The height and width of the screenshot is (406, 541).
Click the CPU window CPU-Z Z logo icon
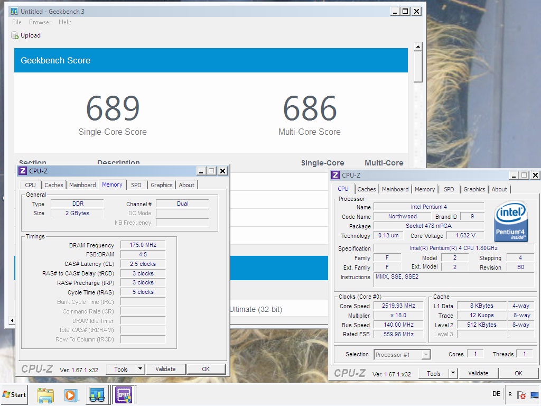335,175
